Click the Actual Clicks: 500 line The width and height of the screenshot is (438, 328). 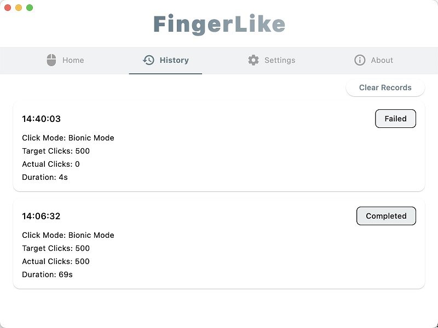tap(56, 261)
